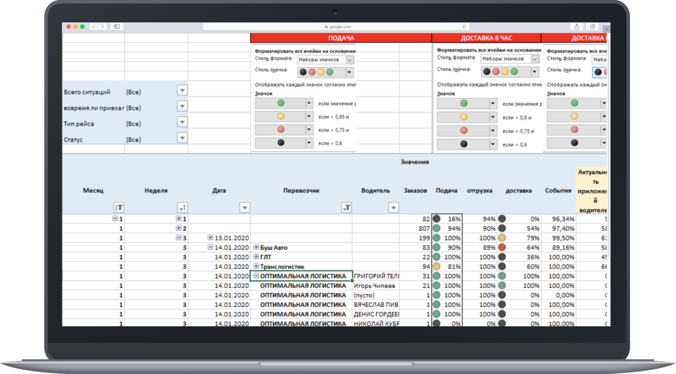Open black icon dropdown in ПОДАЧА rules

(309, 143)
